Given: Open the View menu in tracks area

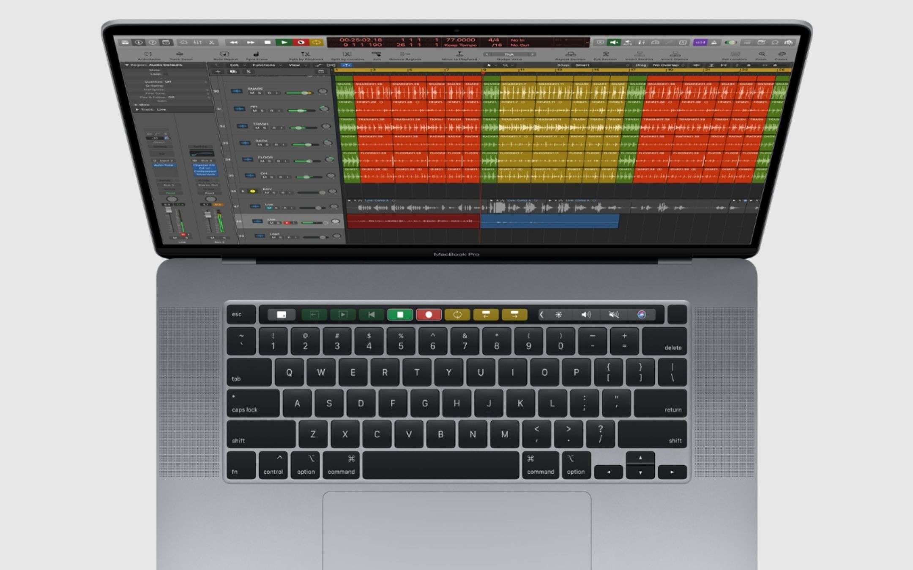Looking at the screenshot, I should (x=297, y=65).
